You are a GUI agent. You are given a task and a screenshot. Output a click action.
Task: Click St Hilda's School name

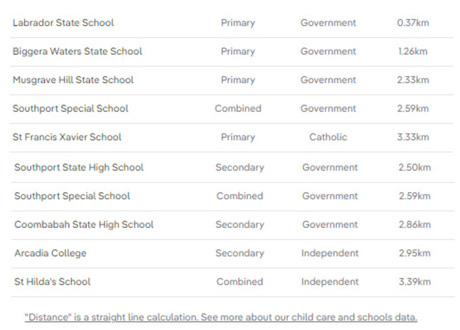52,281
